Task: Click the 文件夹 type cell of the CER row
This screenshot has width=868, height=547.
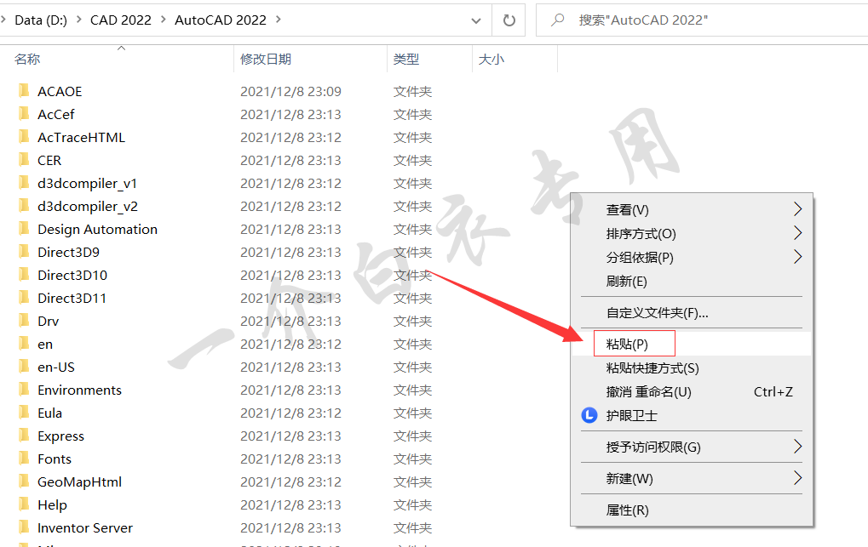Action: [x=412, y=161]
